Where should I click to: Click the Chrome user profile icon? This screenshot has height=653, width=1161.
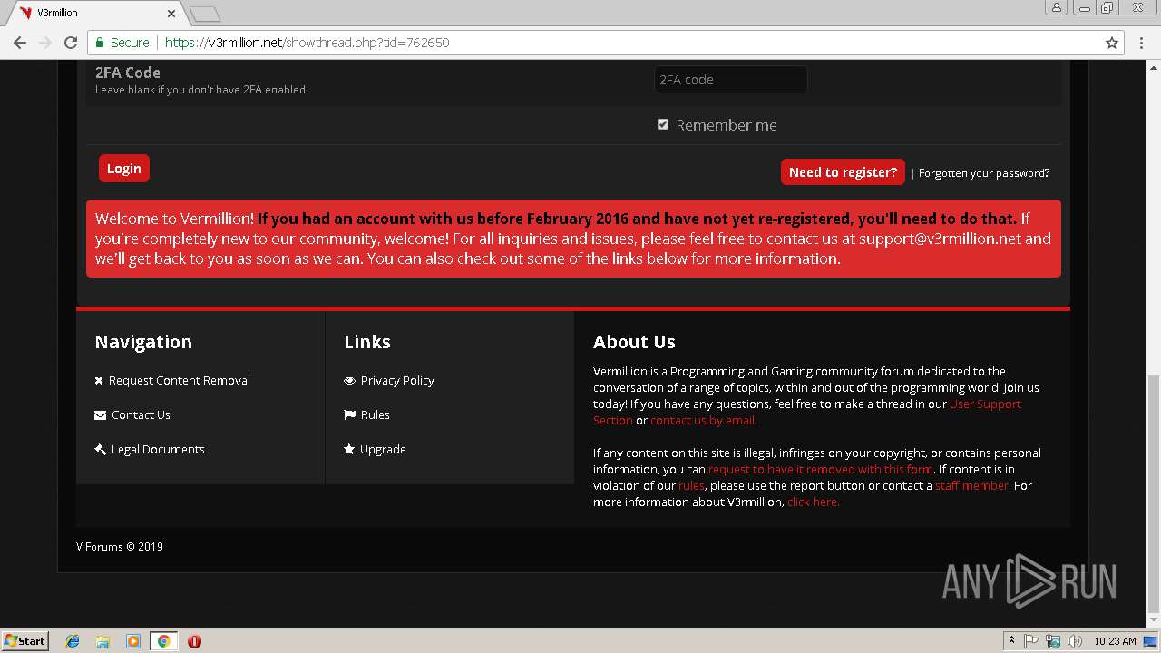1056,8
